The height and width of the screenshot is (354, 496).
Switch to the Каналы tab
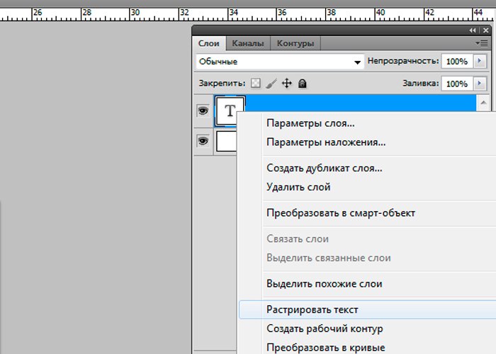point(248,43)
